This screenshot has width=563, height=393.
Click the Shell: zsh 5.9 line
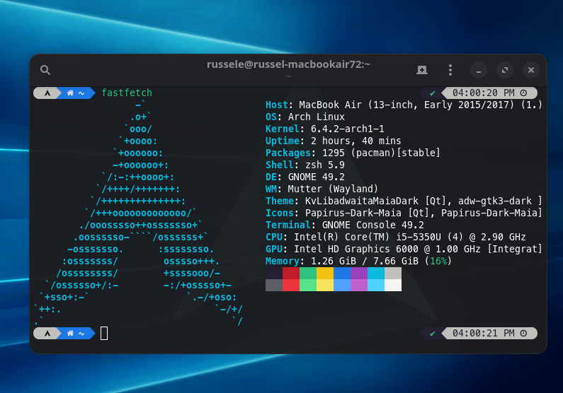coord(305,165)
